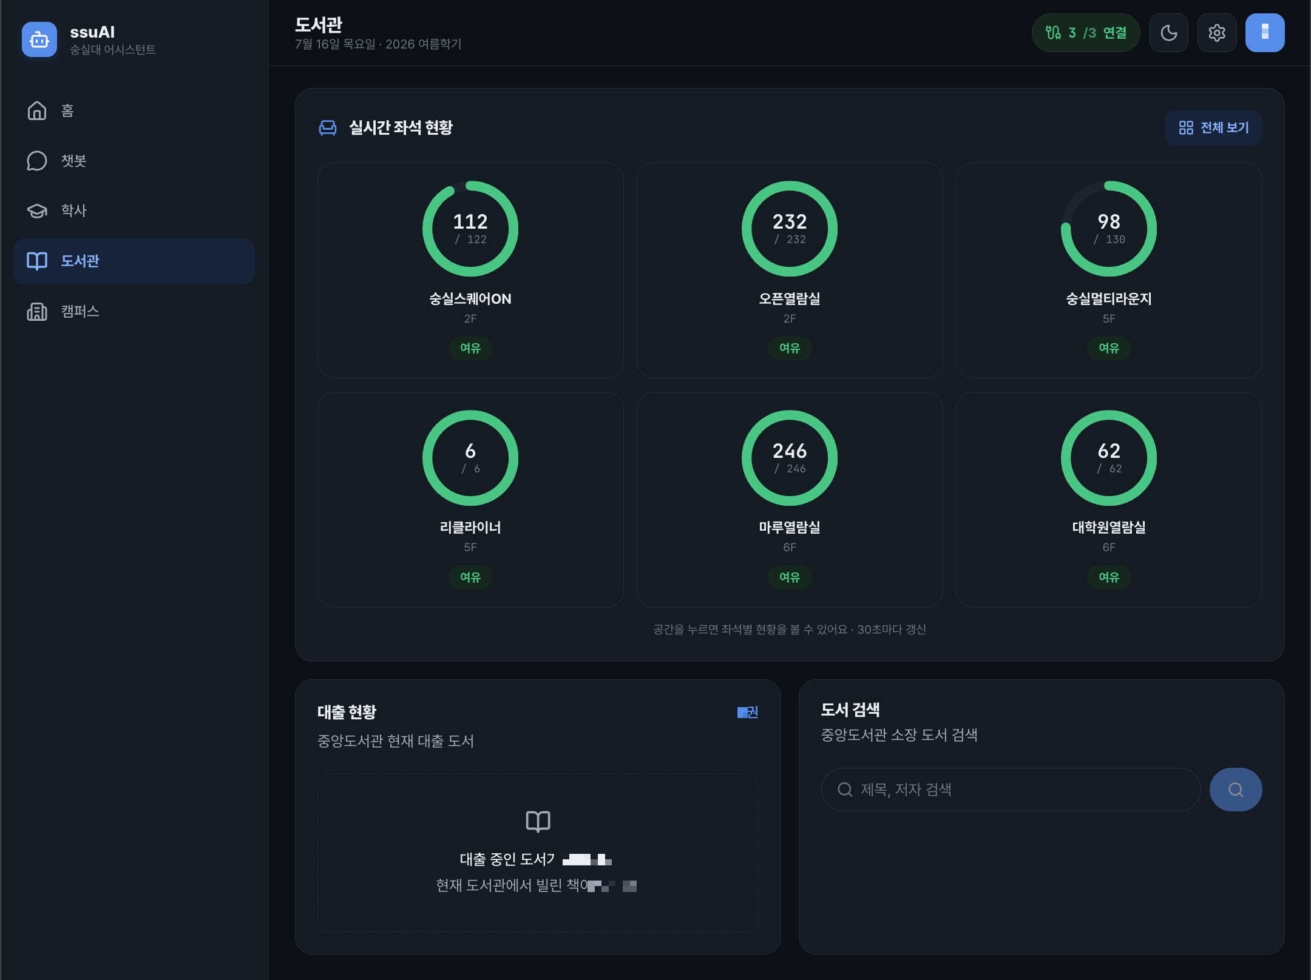Click the 도서 검색 heading
Image resolution: width=1311 pixels, height=980 pixels.
(x=850, y=710)
